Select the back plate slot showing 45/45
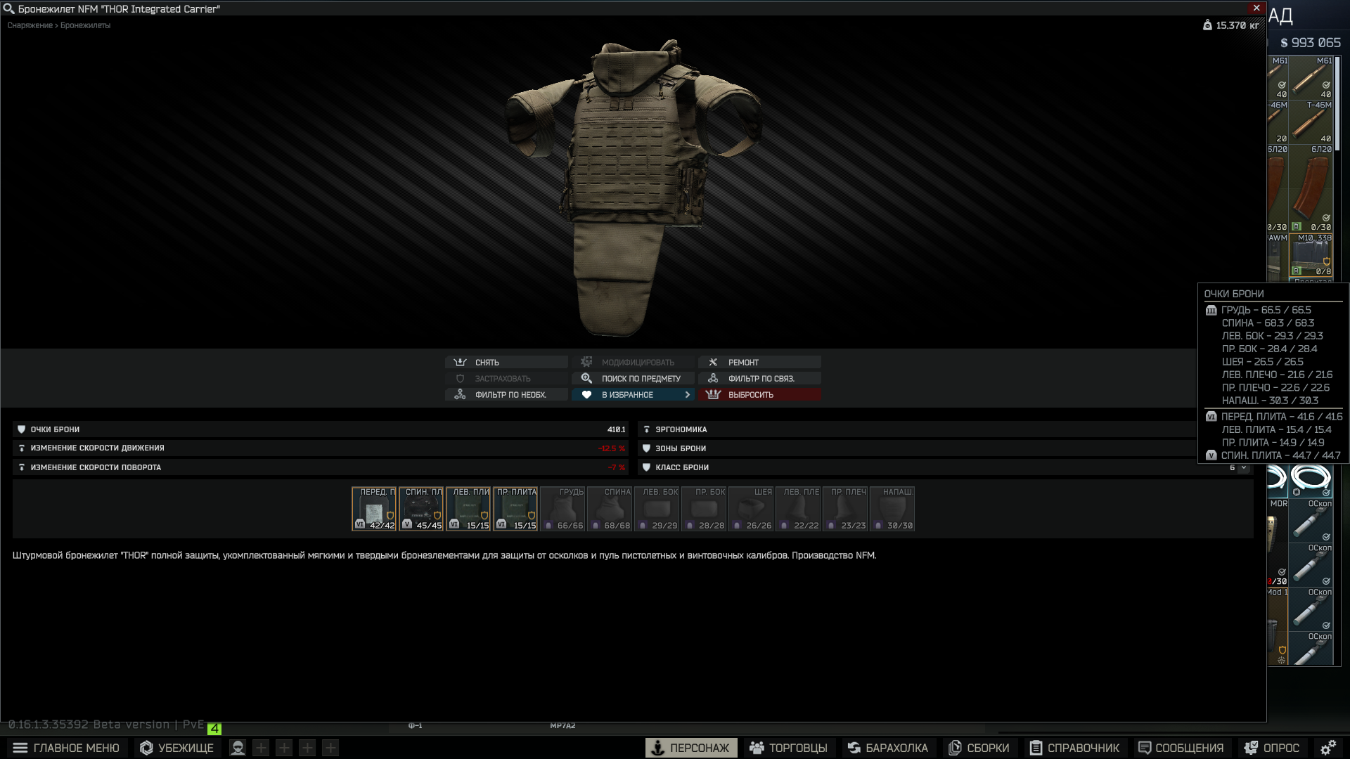The width and height of the screenshot is (1350, 759). point(421,509)
